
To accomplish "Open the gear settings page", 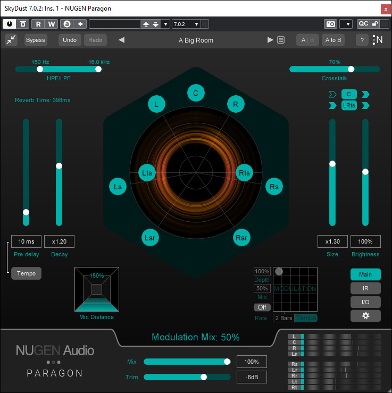I will click(x=365, y=316).
